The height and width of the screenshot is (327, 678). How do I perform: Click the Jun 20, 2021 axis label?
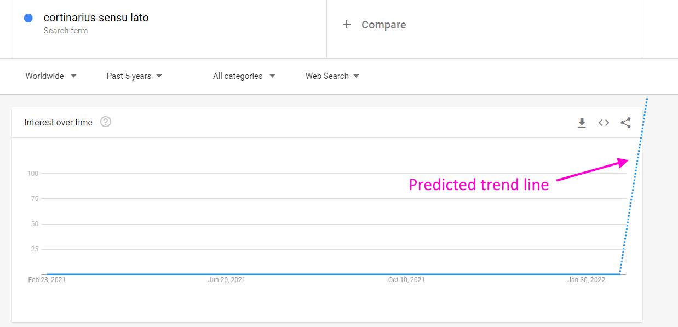[227, 280]
